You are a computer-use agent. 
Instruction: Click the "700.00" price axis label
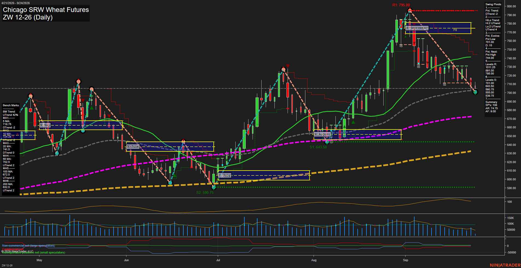click(511, 93)
